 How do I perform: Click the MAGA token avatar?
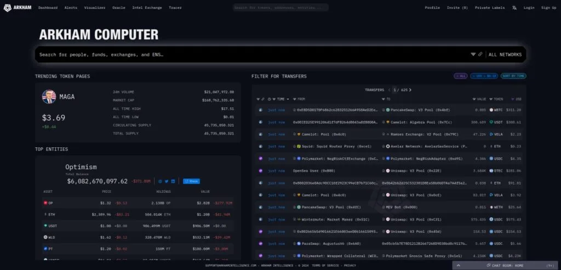[49, 96]
